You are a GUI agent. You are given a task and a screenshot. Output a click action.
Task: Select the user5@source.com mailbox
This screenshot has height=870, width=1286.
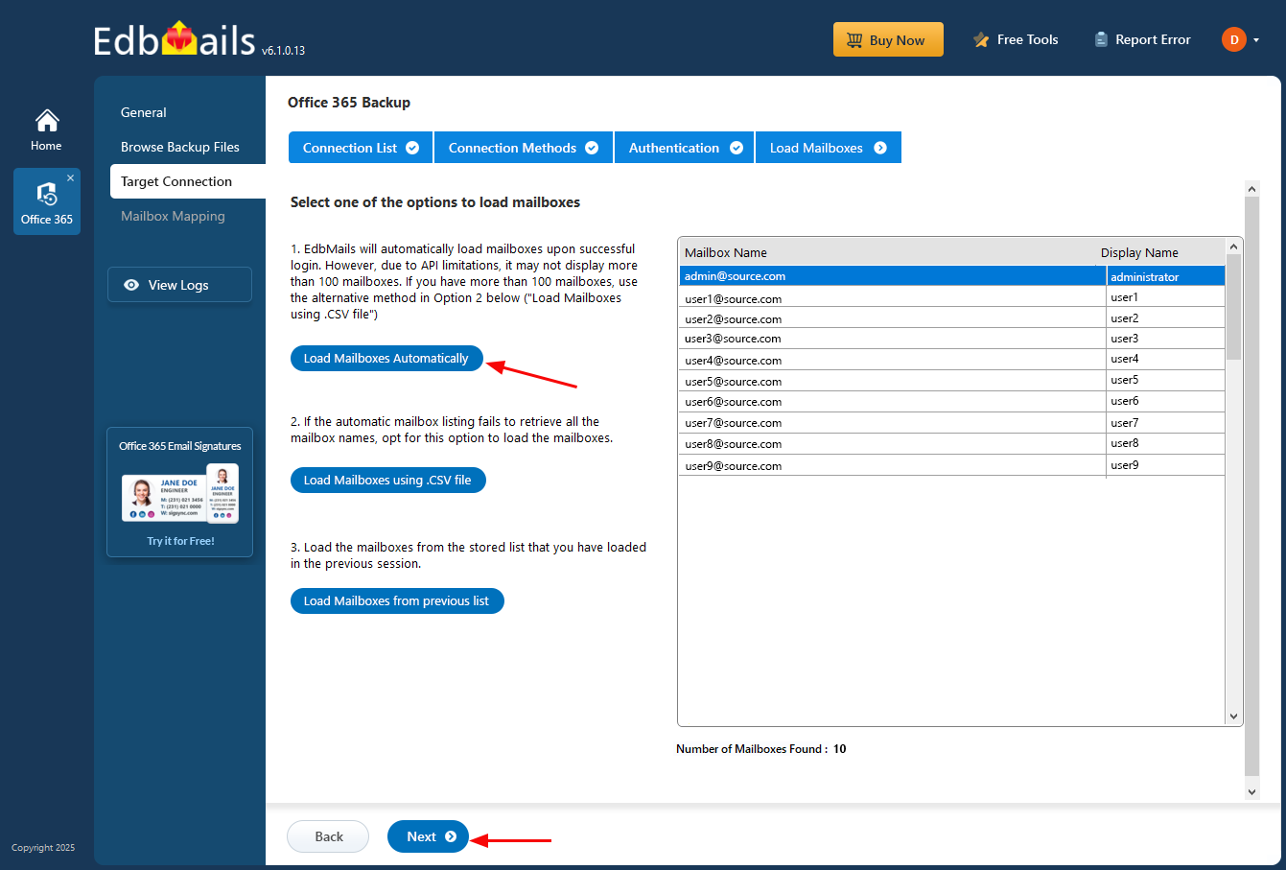(734, 381)
